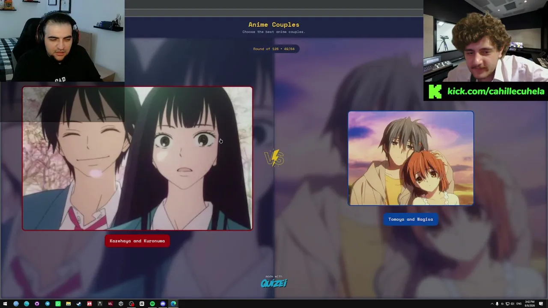This screenshot has width=548, height=308.
Task: Open Discord from the taskbar
Action: (163, 304)
